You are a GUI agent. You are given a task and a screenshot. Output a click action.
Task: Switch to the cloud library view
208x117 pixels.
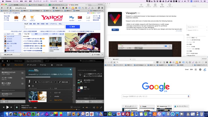pos(4,65)
